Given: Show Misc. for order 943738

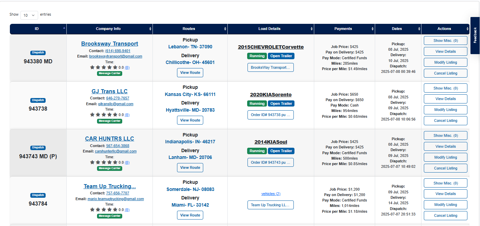Looking at the screenshot, I should [446, 88].
